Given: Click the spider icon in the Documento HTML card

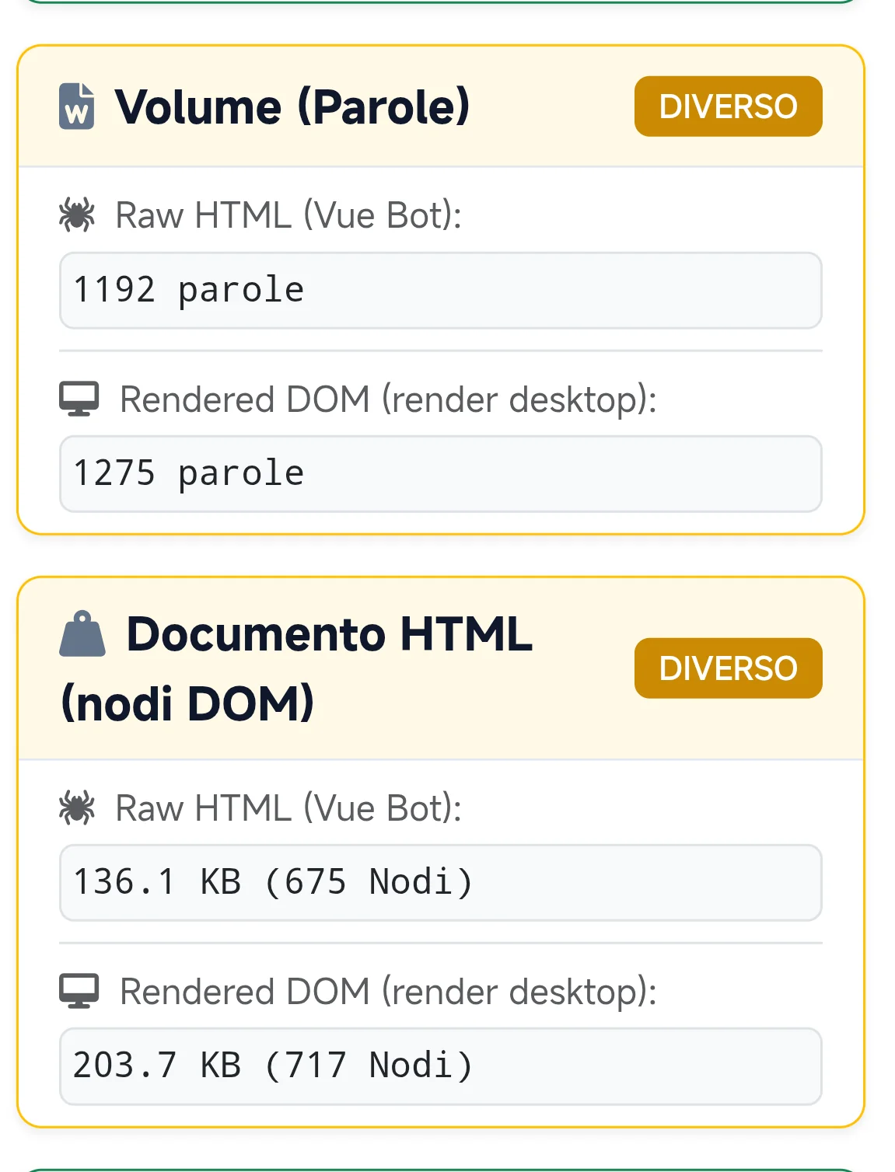Looking at the screenshot, I should click(x=77, y=807).
